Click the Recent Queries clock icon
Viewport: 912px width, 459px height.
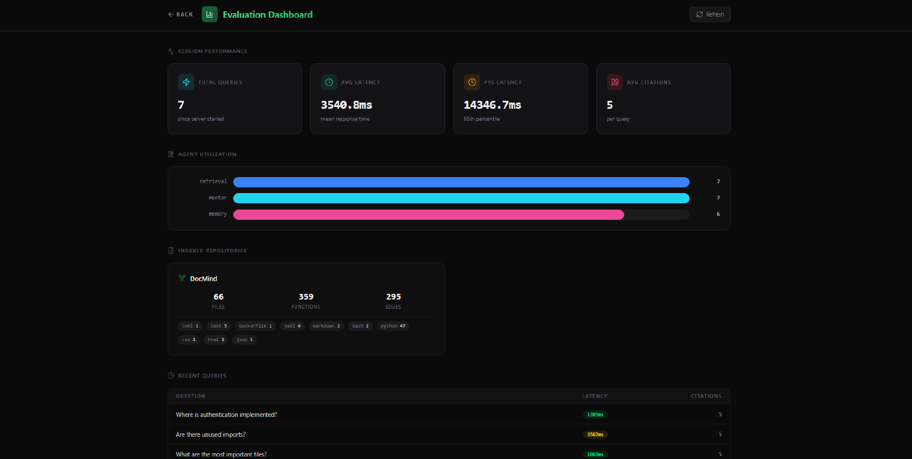pyautogui.click(x=171, y=376)
